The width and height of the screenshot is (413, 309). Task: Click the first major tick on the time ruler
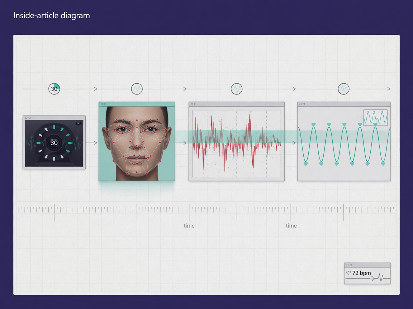54,212
